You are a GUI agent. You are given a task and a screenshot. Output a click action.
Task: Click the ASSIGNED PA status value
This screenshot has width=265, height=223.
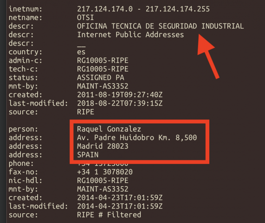pyautogui.click(x=101, y=78)
